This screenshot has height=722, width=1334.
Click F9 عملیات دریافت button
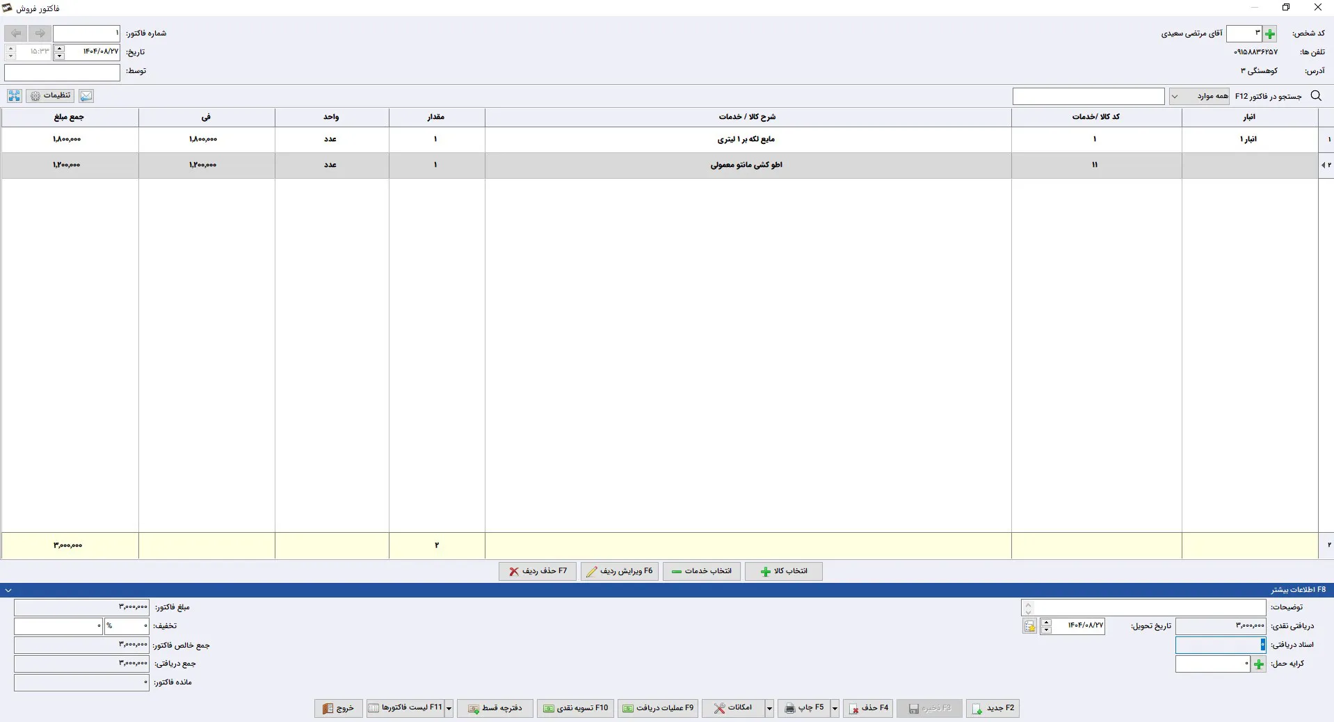(x=658, y=708)
